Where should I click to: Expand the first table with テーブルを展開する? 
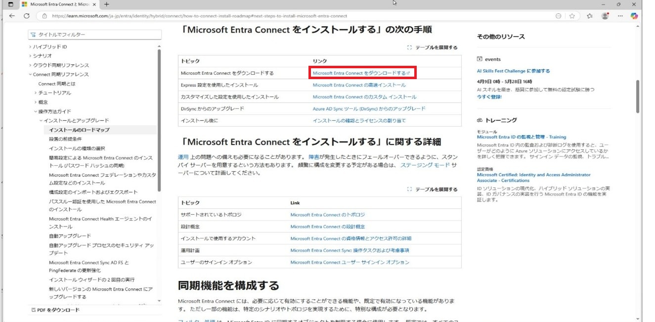click(x=433, y=47)
